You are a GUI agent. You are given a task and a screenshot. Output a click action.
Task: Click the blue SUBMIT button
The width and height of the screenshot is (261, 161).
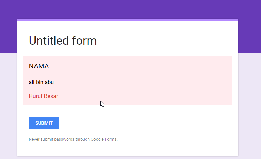pos(44,123)
